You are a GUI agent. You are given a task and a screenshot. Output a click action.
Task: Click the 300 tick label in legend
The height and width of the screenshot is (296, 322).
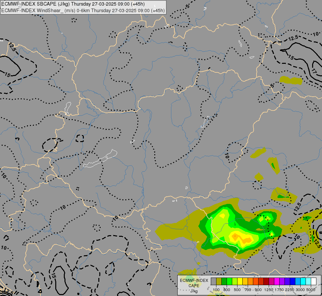point(227,290)
